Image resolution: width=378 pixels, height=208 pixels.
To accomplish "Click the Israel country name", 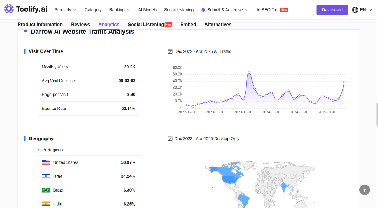I will tap(58, 176).
